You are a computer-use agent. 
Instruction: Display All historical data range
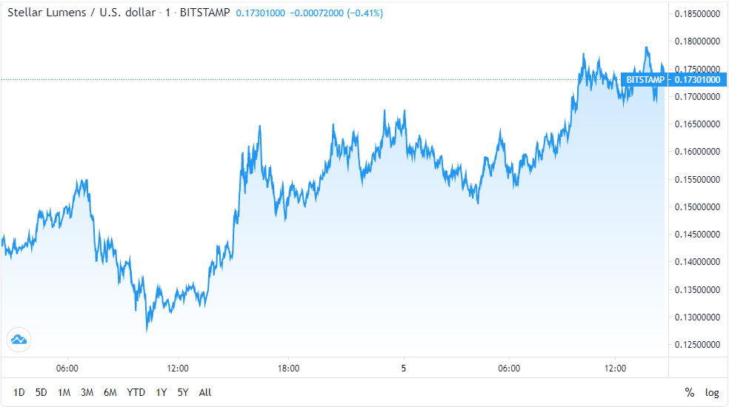205,392
